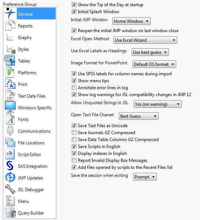Expand Image Format for PowerPoint dropdown
Screen dimensions: 200x220
154,64
